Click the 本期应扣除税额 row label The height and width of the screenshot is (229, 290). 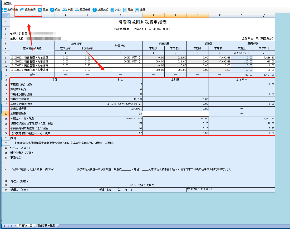coord(20,99)
